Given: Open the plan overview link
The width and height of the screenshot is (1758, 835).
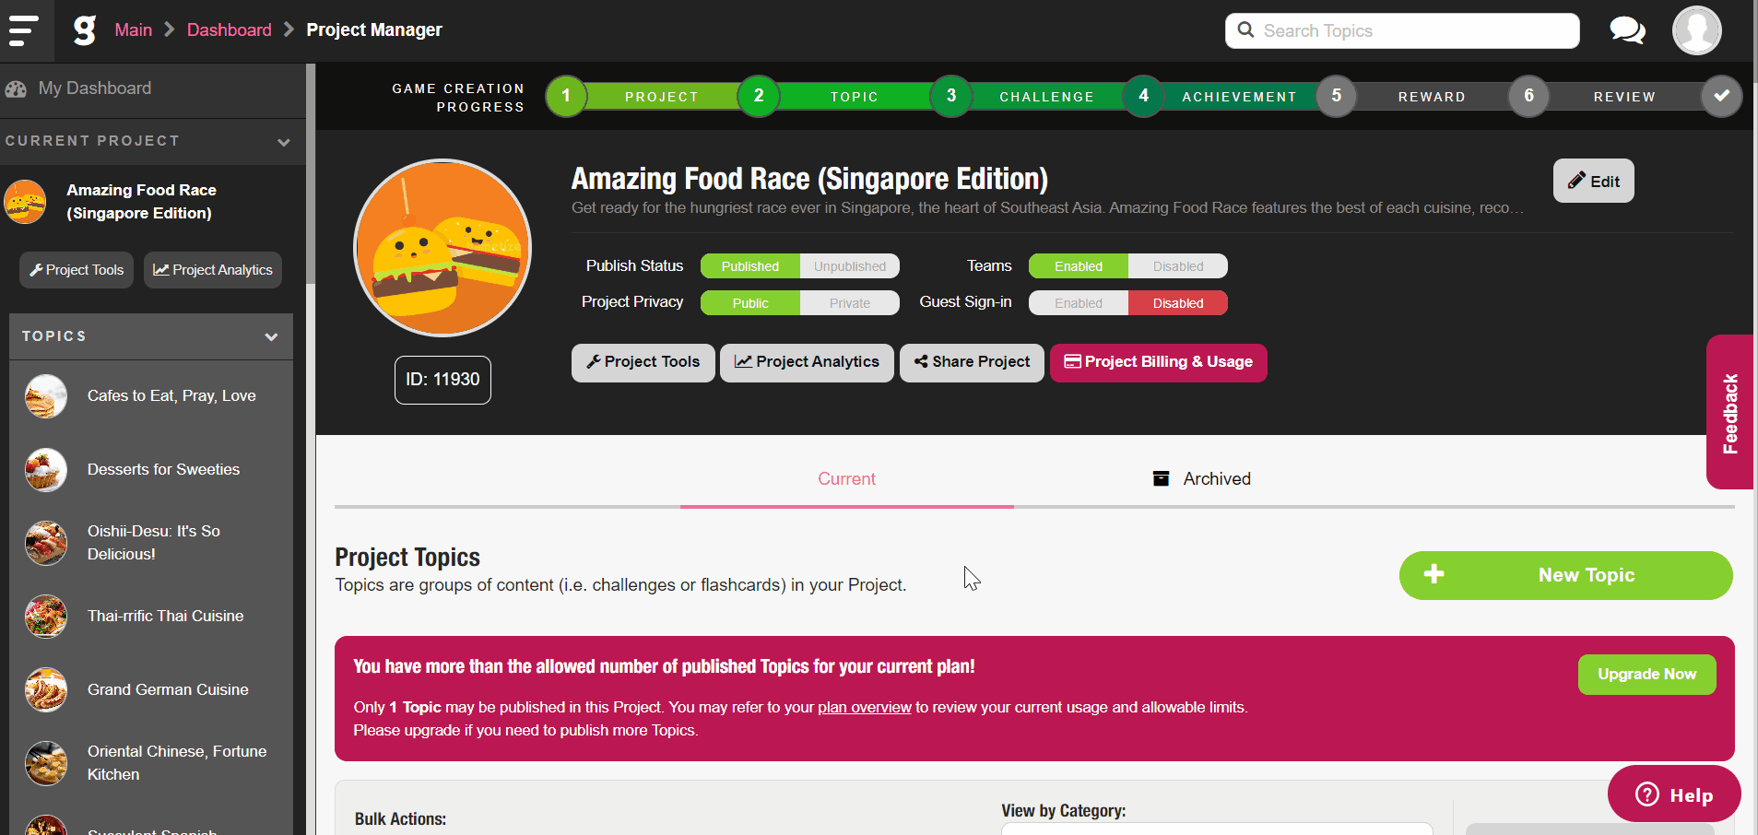Looking at the screenshot, I should tap(864, 707).
